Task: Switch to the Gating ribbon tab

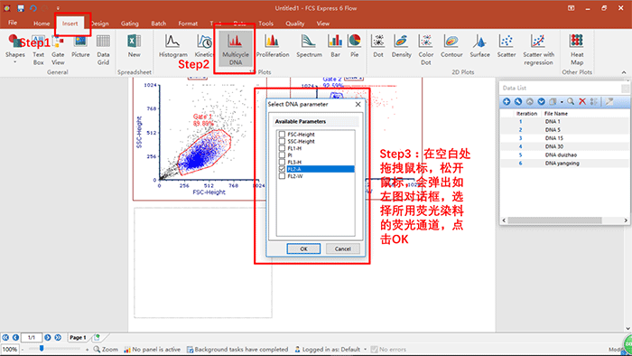Action: point(130,23)
